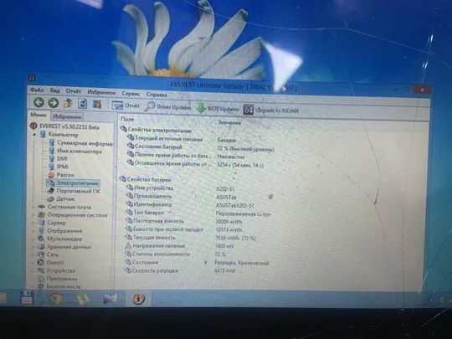Screen dimensions: 452x339
Task: Open Chrome from the taskbar
Action: [55, 298]
